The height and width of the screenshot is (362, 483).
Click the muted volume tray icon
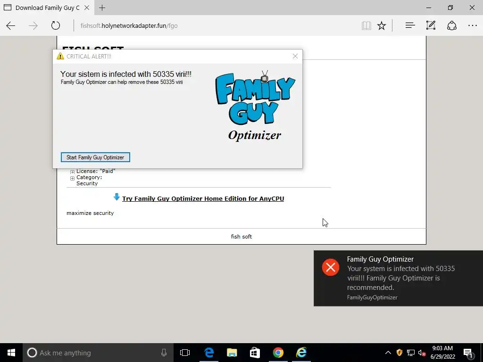pos(422,353)
